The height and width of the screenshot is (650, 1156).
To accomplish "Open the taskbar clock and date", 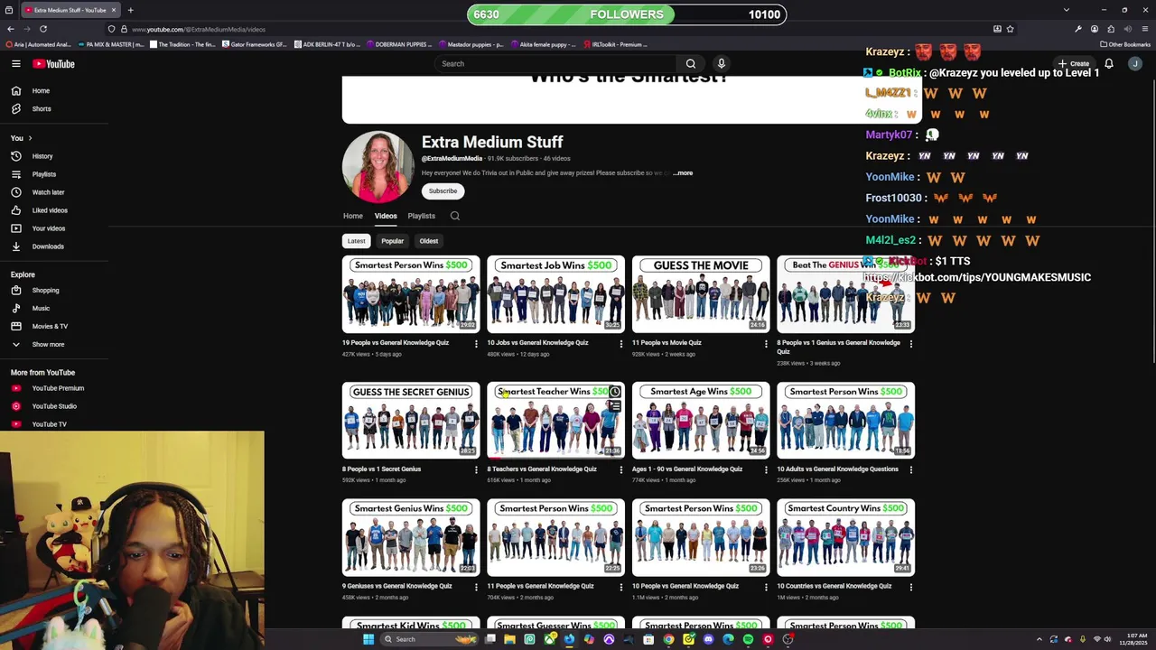I will (1131, 639).
